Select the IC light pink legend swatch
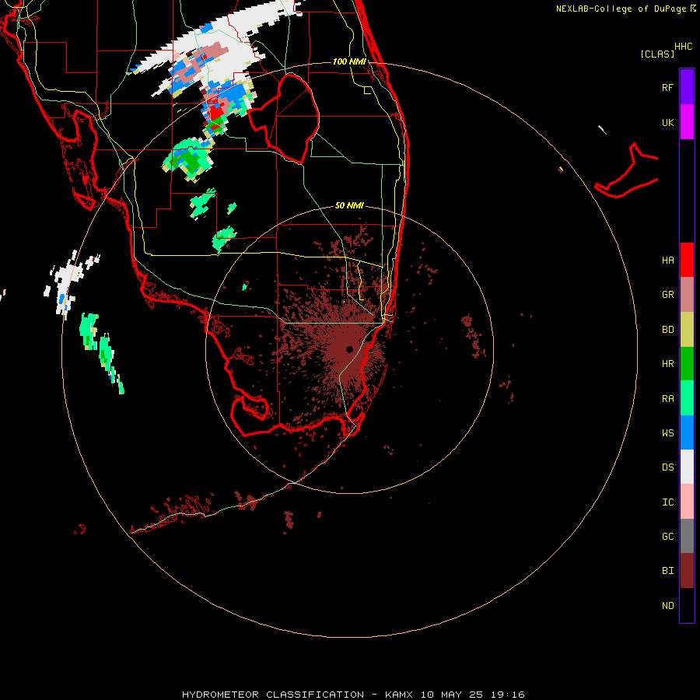 click(687, 502)
